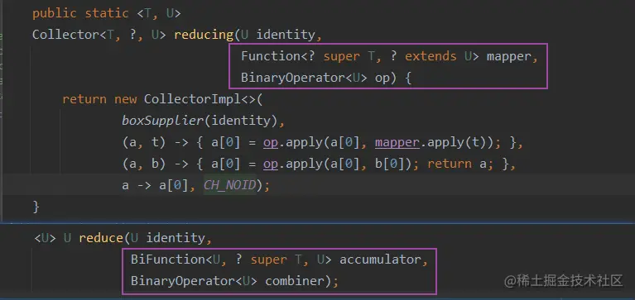Click the underlined 'mapper' in mapper.apply(t)

tap(397, 143)
